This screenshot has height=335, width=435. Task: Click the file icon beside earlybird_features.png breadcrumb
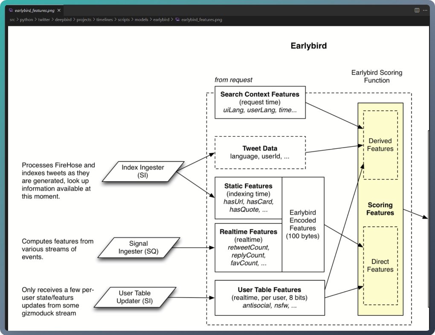[177, 20]
